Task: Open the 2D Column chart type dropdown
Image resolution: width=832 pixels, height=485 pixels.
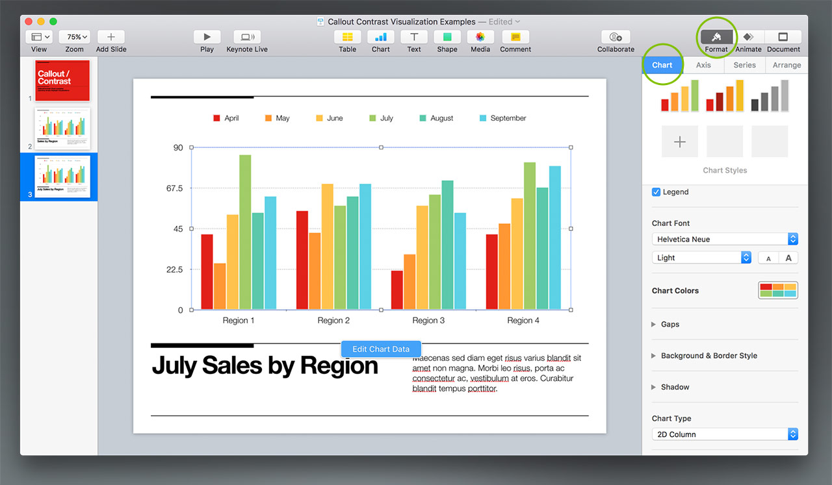Action: click(725, 434)
